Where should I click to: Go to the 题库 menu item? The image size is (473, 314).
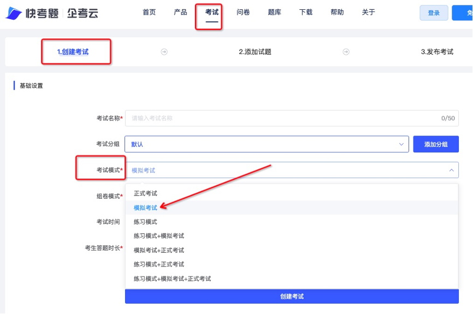275,13
